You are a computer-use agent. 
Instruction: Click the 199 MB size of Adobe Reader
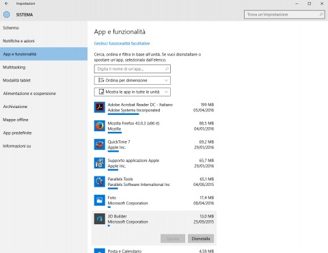[x=207, y=105]
